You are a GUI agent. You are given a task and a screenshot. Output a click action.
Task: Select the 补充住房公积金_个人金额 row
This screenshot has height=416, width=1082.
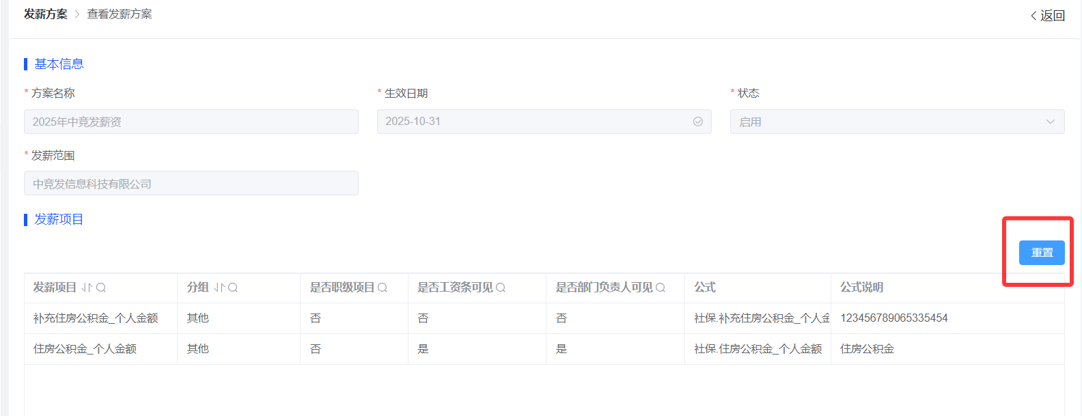click(x=96, y=318)
